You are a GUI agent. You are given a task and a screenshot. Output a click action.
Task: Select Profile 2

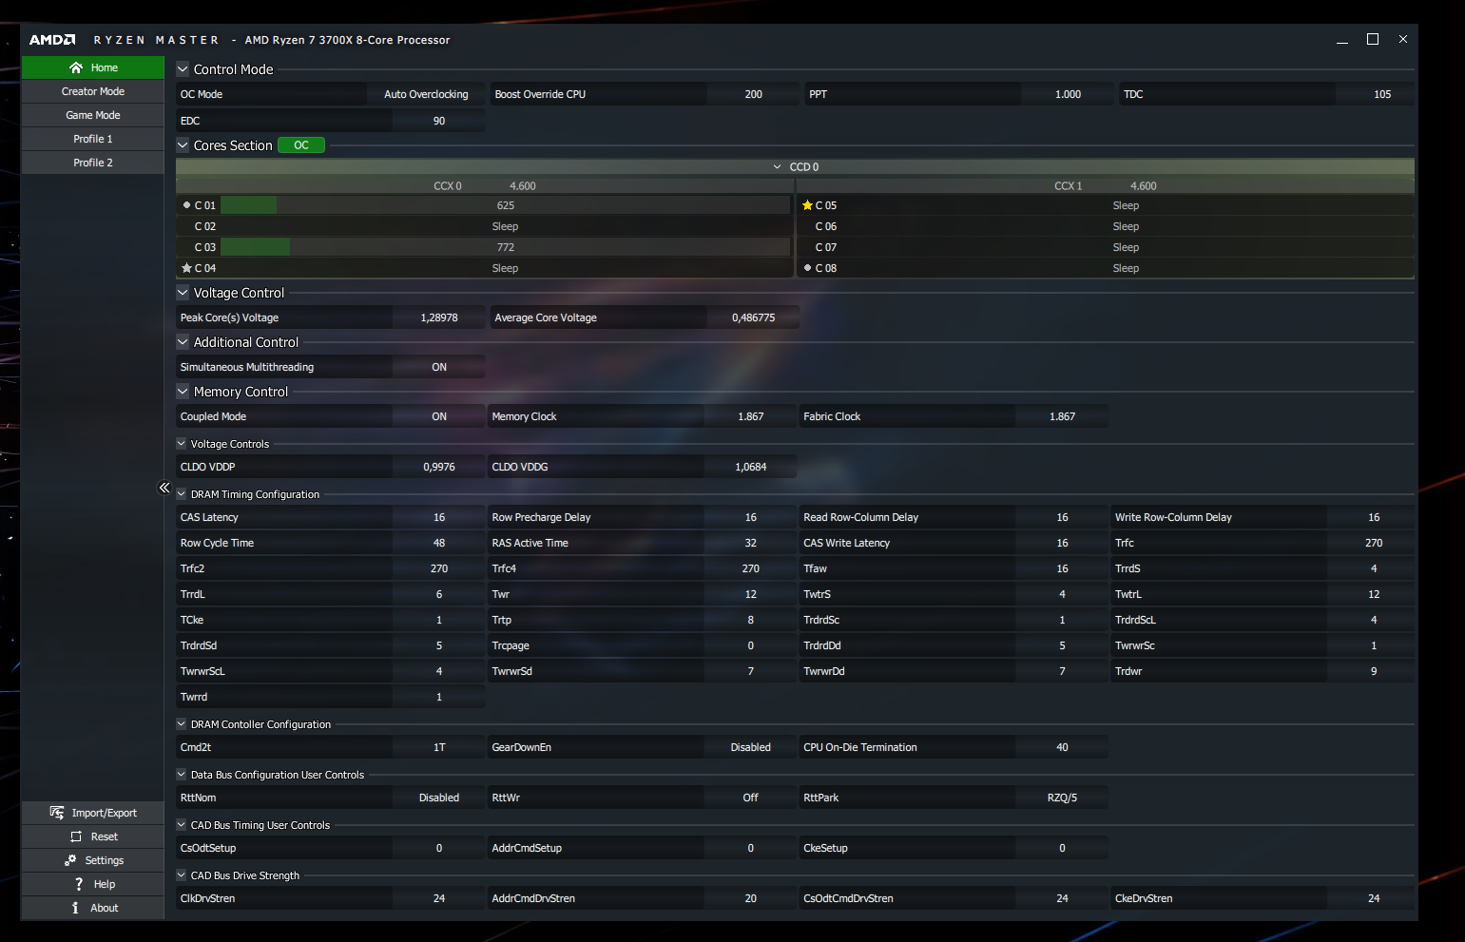pos(93,163)
